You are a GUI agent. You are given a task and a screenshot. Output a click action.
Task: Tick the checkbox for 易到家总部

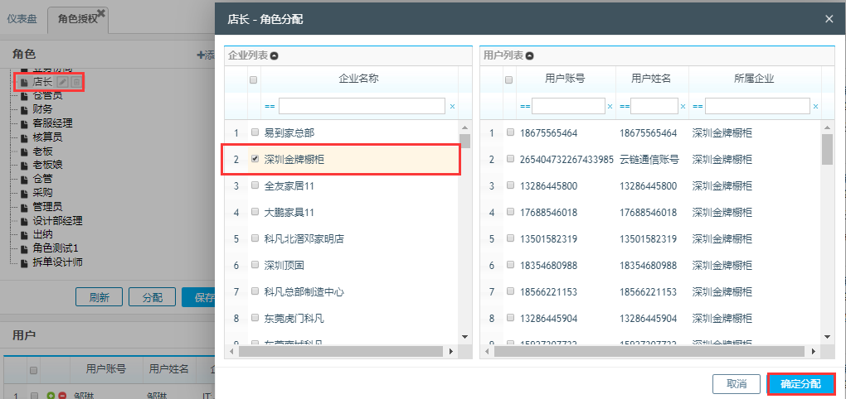(255, 132)
